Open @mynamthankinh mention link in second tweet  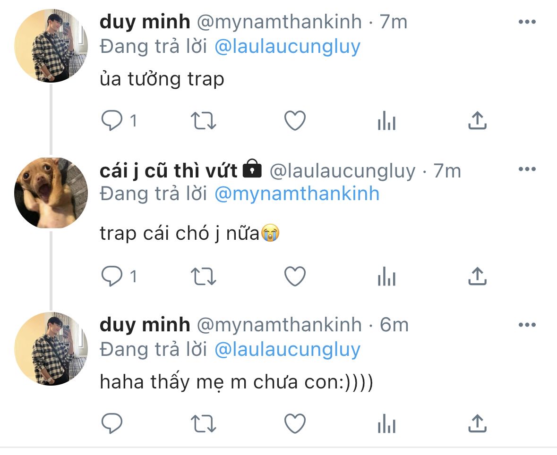click(x=297, y=194)
